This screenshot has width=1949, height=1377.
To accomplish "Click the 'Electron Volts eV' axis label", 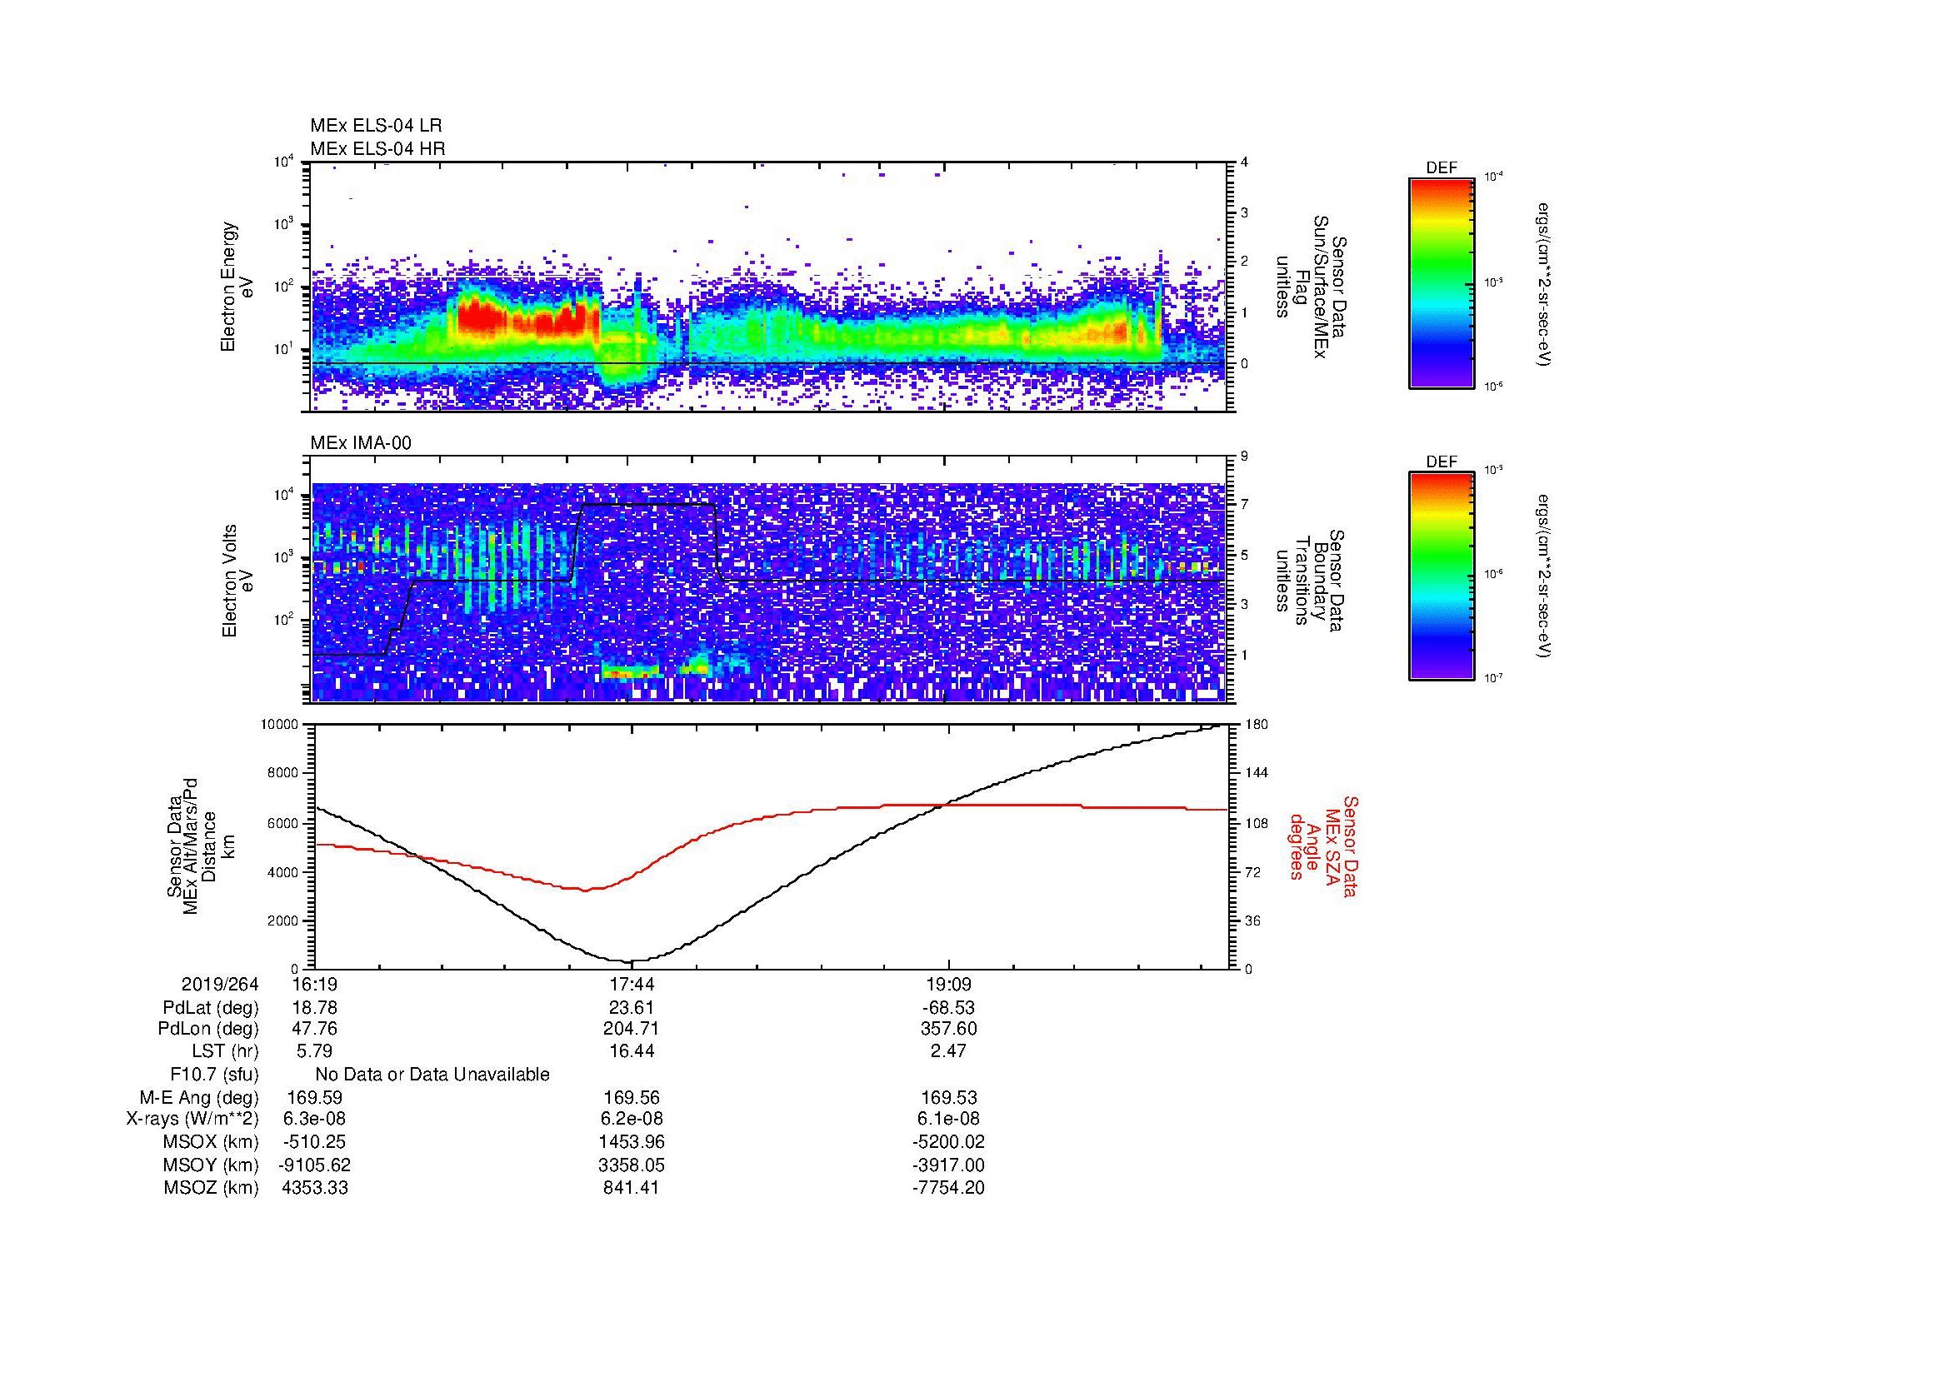I will click(237, 581).
